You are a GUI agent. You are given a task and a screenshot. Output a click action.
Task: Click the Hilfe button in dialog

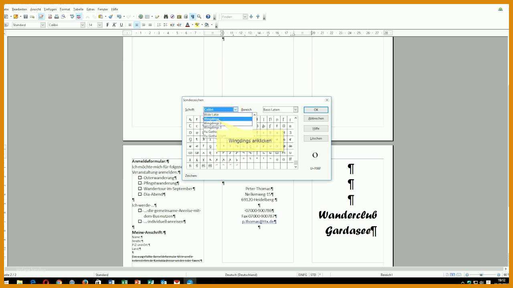[x=316, y=128]
